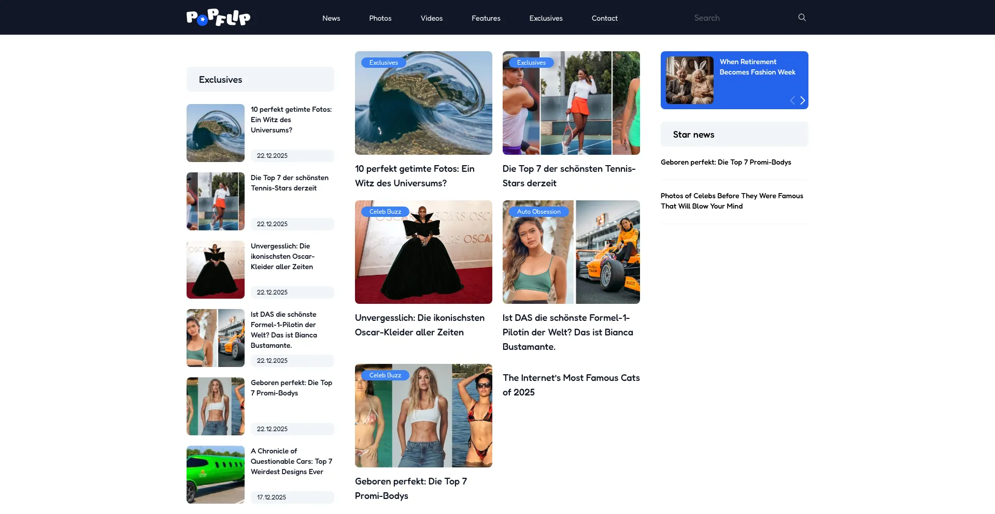Go to next slide in featured carousel
Viewport: 995px width, 514px height.
[803, 100]
